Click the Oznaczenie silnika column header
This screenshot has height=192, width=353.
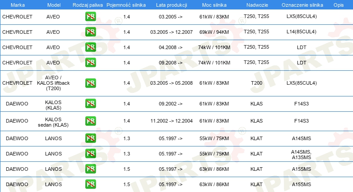[x=302, y=5]
